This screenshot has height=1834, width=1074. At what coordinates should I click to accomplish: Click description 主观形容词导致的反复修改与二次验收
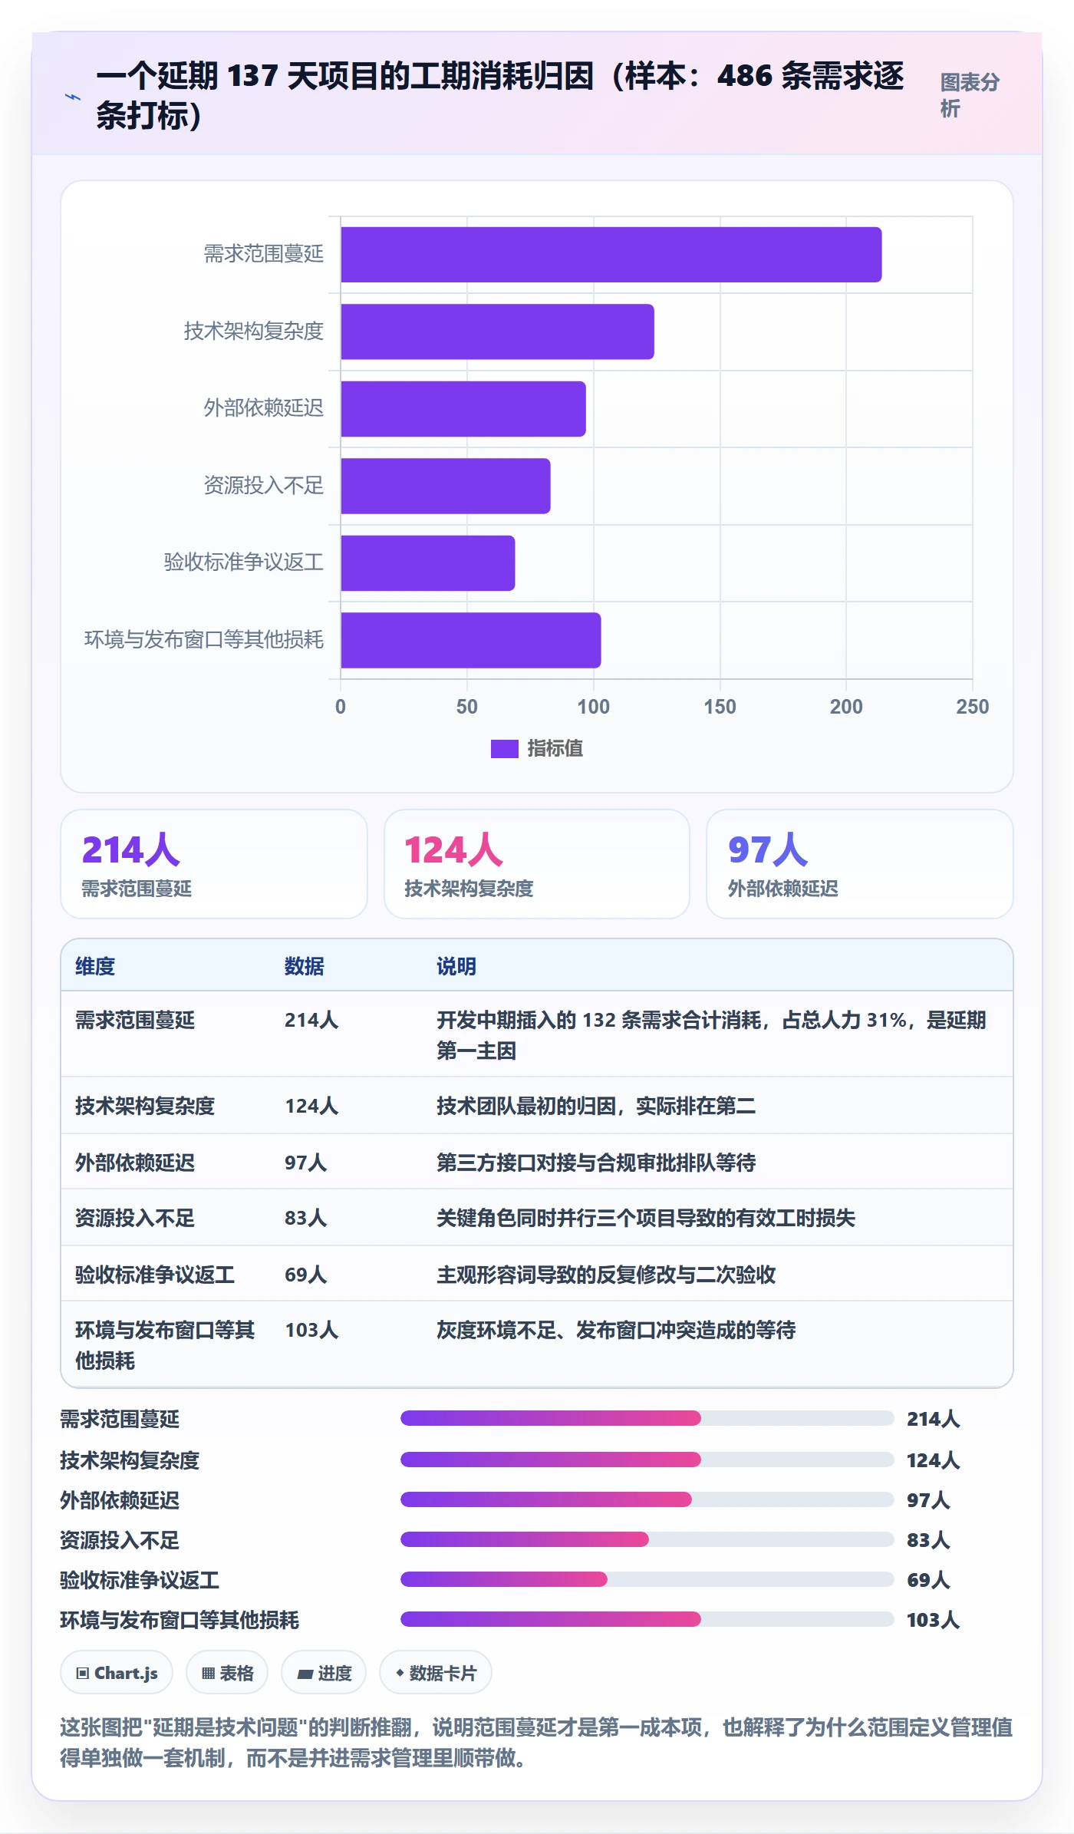click(606, 1275)
